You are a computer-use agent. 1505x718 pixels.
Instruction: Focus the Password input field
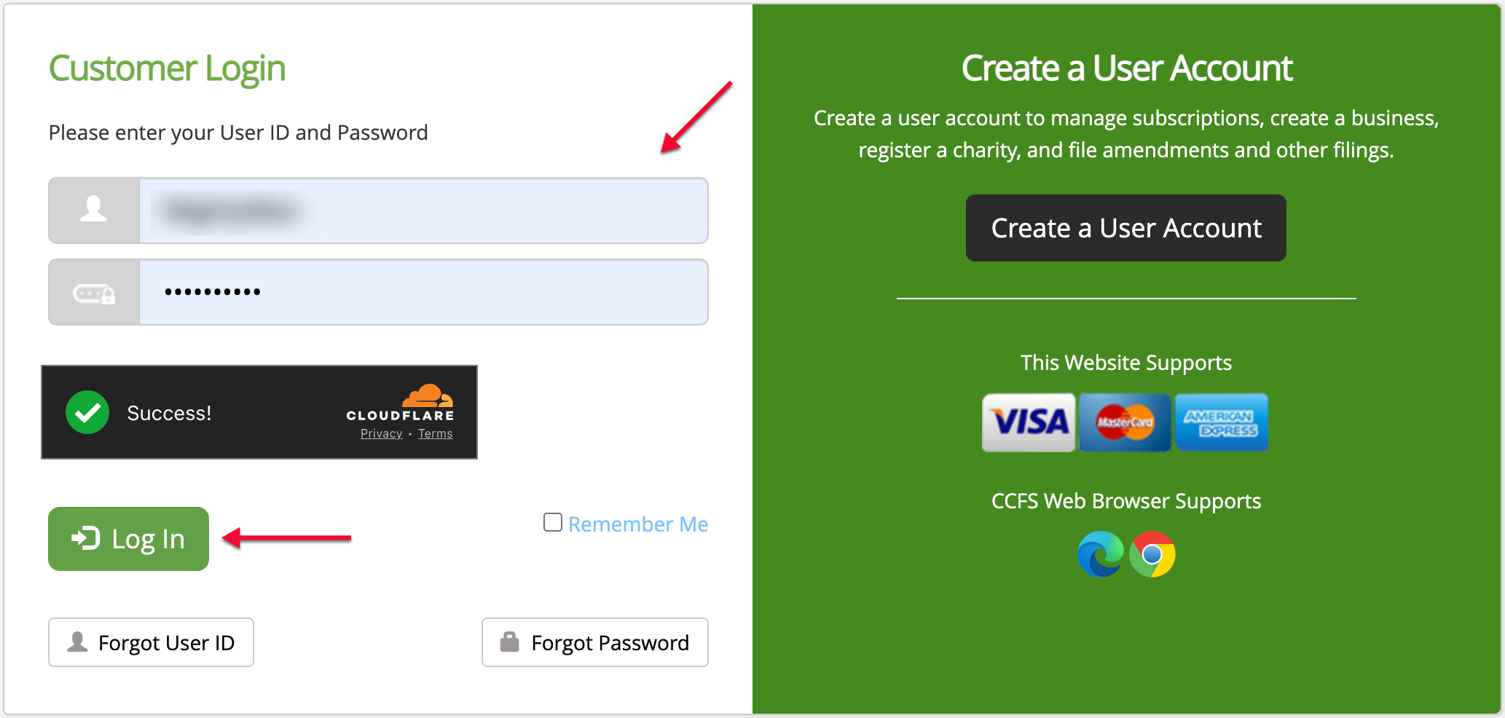coord(423,292)
